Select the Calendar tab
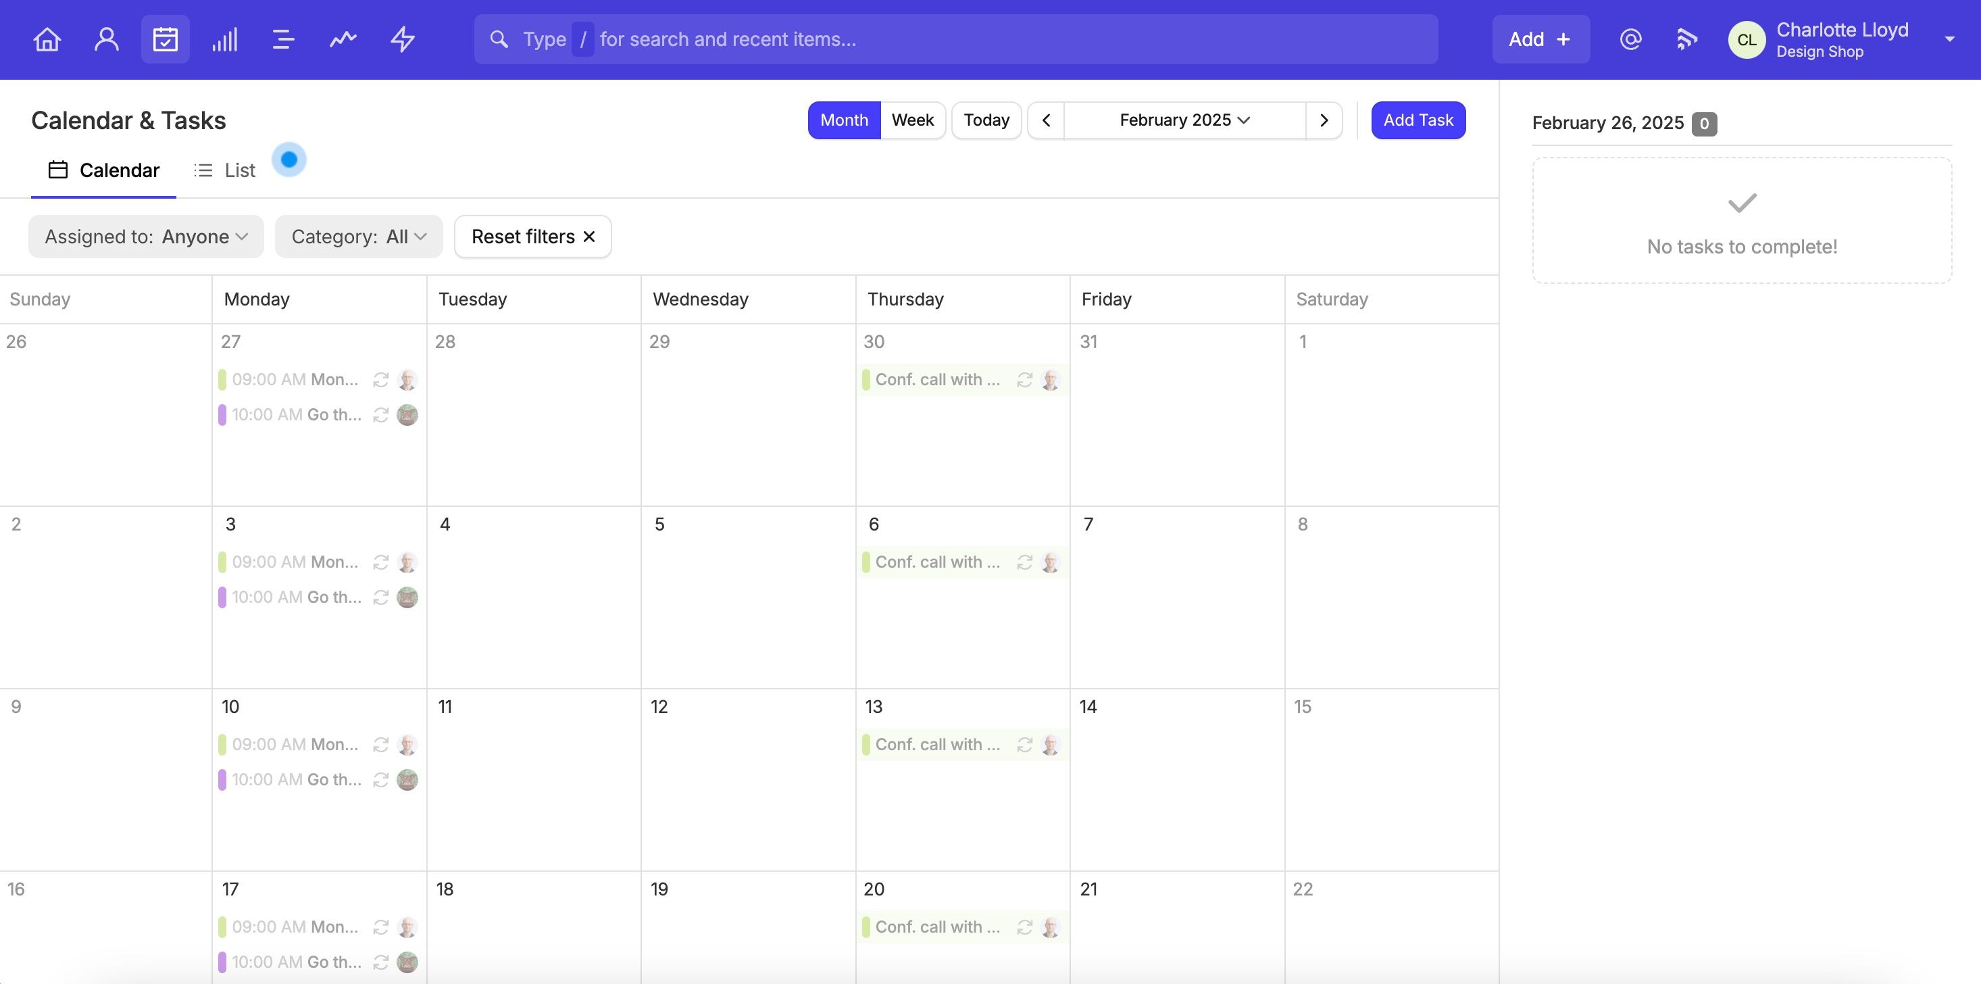 (104, 170)
